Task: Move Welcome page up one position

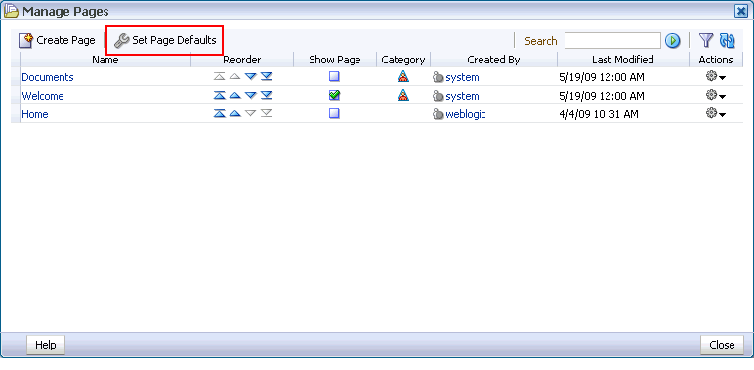Action: pyautogui.click(x=234, y=95)
